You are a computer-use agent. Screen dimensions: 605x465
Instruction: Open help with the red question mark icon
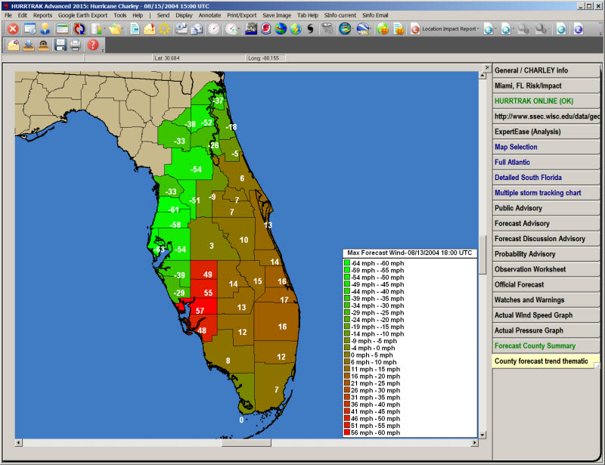[x=93, y=45]
